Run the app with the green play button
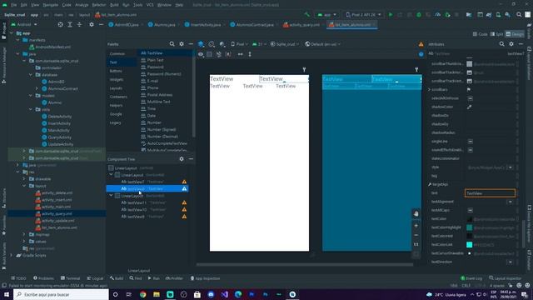Screen dimensions: 533x300 [391, 15]
